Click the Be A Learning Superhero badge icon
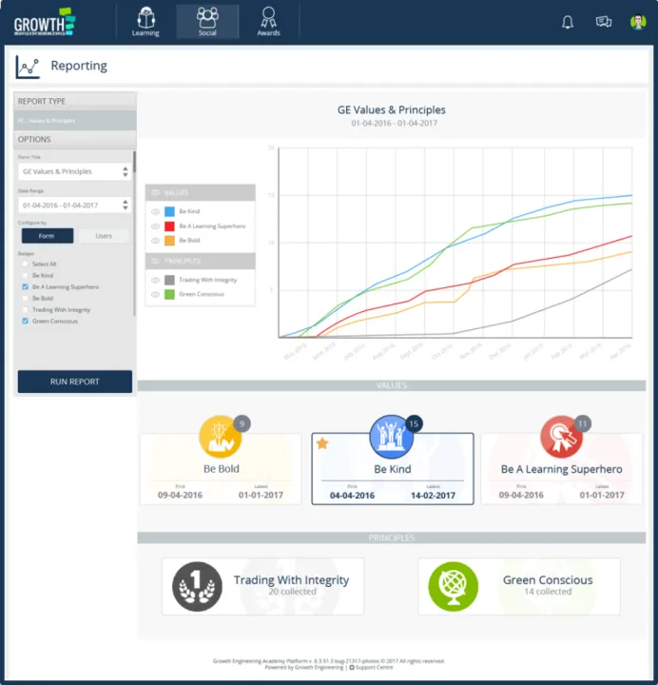This screenshot has width=658, height=685. coord(561,438)
